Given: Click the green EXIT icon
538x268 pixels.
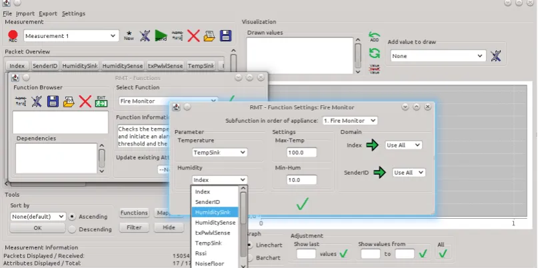Looking at the screenshot, I should point(101,101).
